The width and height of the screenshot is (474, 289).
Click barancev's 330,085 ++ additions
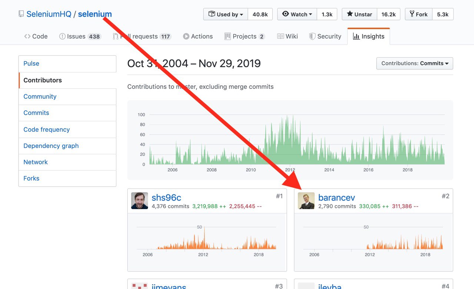coord(374,206)
